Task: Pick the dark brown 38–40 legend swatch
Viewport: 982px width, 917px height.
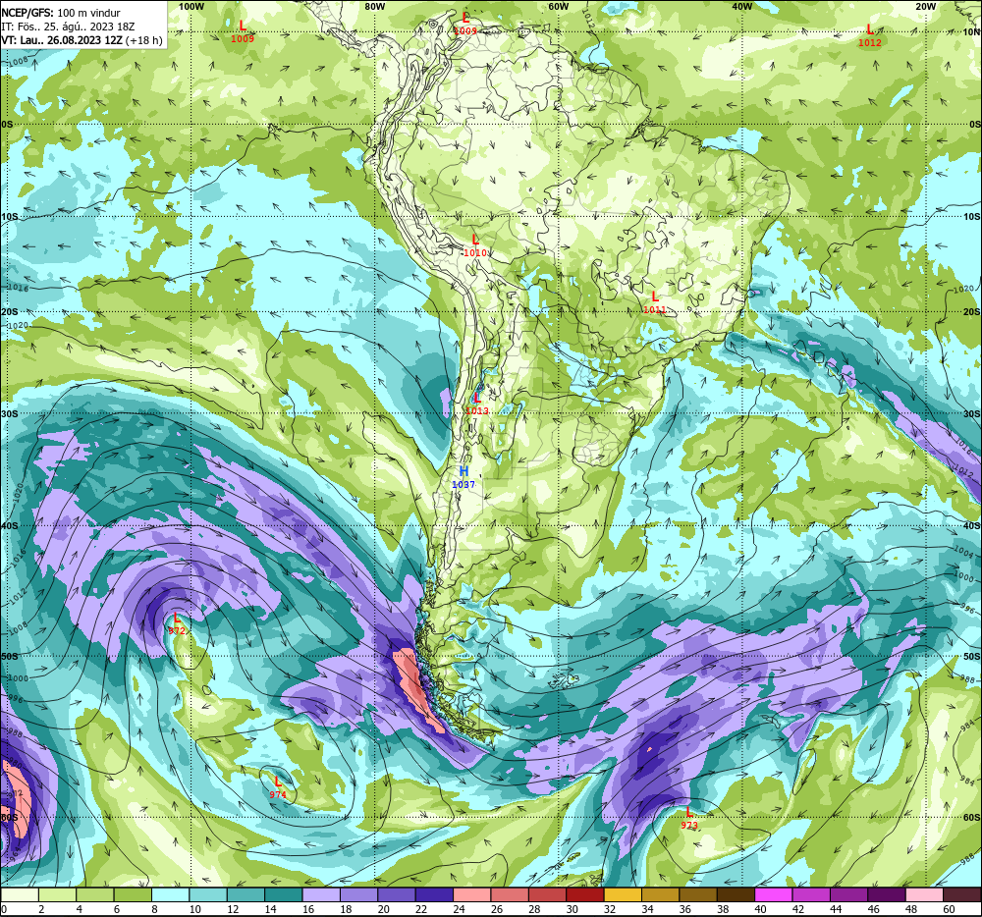Action: [x=736, y=895]
